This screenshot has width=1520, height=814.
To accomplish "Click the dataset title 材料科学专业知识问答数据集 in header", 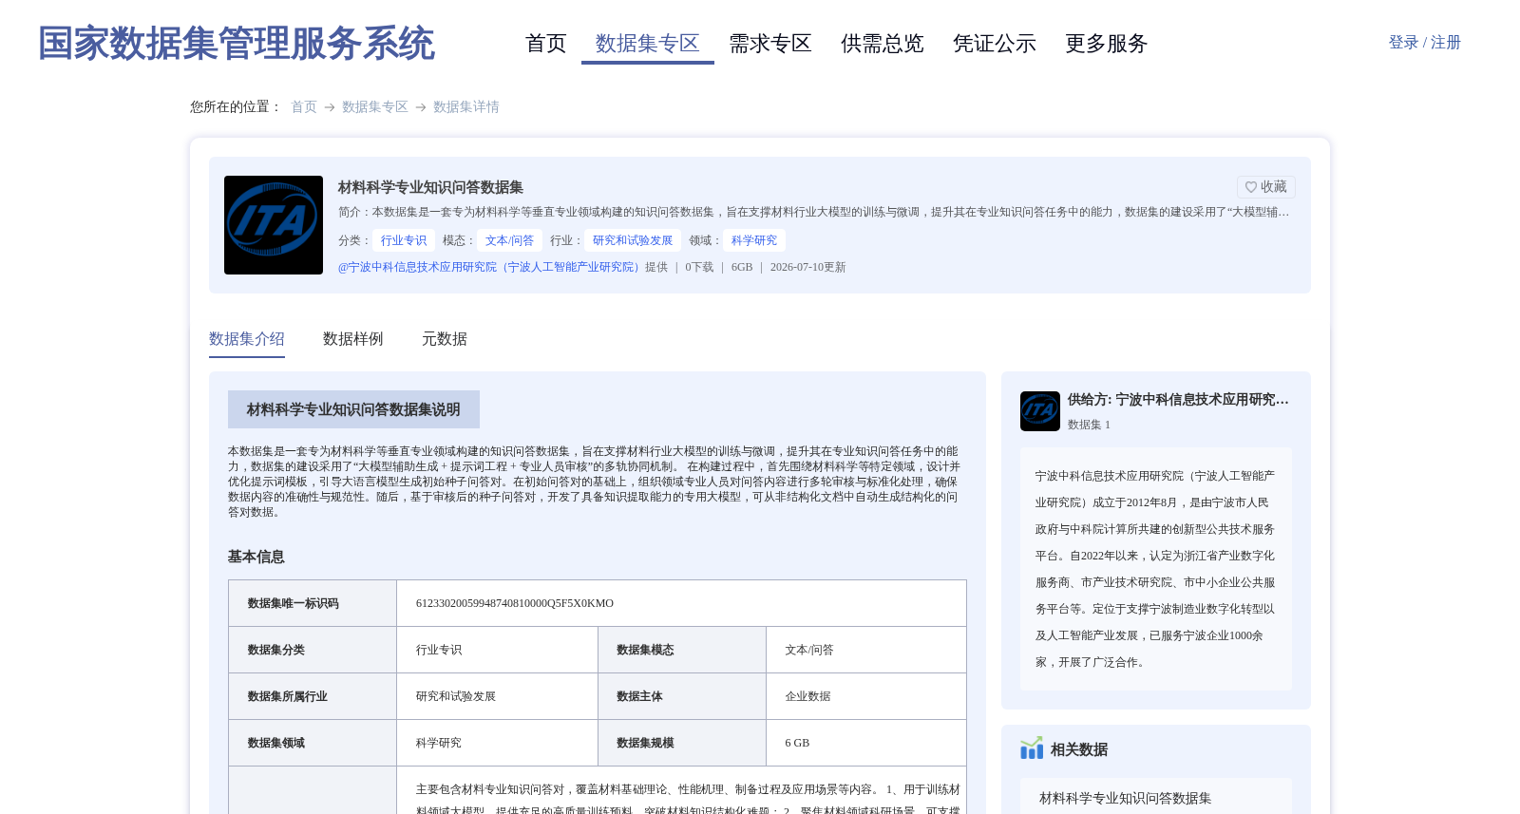I will click(x=430, y=187).
